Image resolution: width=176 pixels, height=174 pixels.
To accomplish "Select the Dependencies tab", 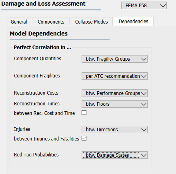I will [133, 21].
